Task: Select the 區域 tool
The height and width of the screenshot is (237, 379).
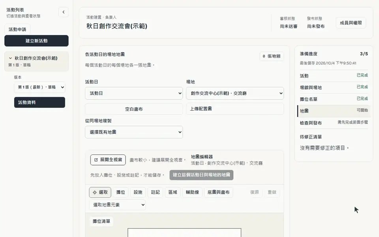Action: coord(173,192)
